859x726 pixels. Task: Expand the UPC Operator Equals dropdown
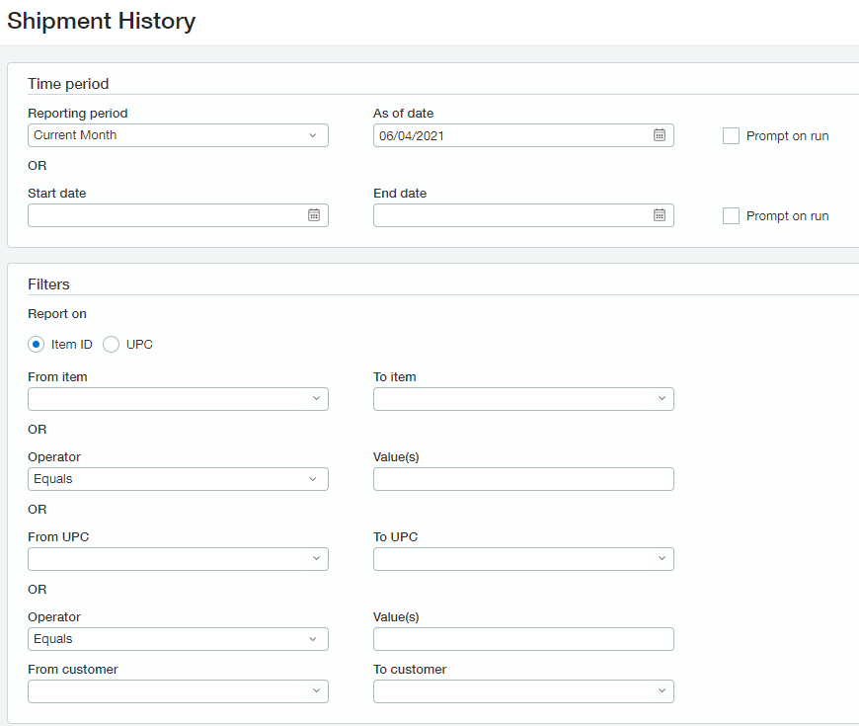178,639
